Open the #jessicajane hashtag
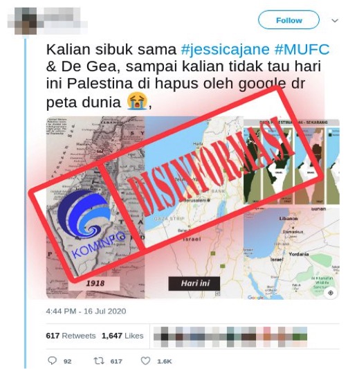The height and width of the screenshot is (369, 357). click(225, 49)
